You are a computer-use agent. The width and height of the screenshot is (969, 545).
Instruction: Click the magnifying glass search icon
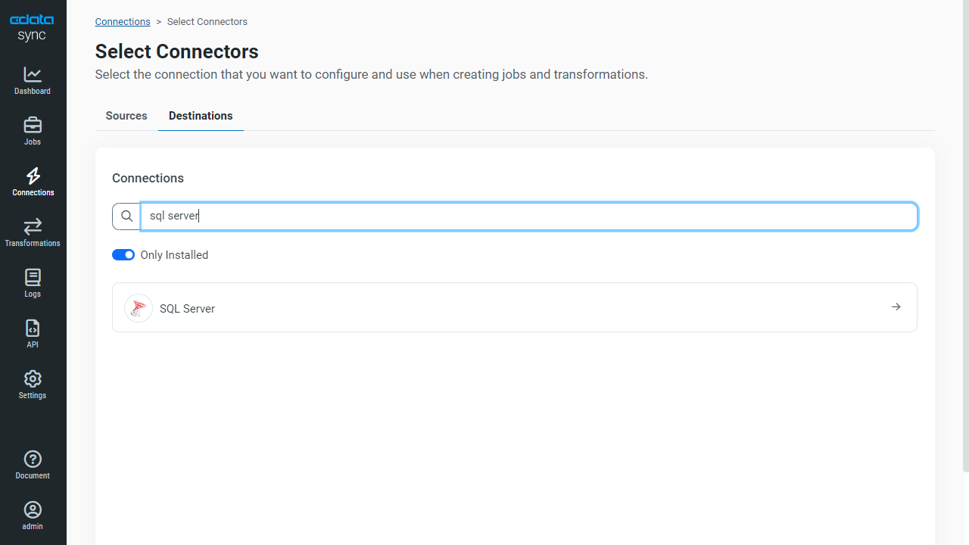(126, 216)
